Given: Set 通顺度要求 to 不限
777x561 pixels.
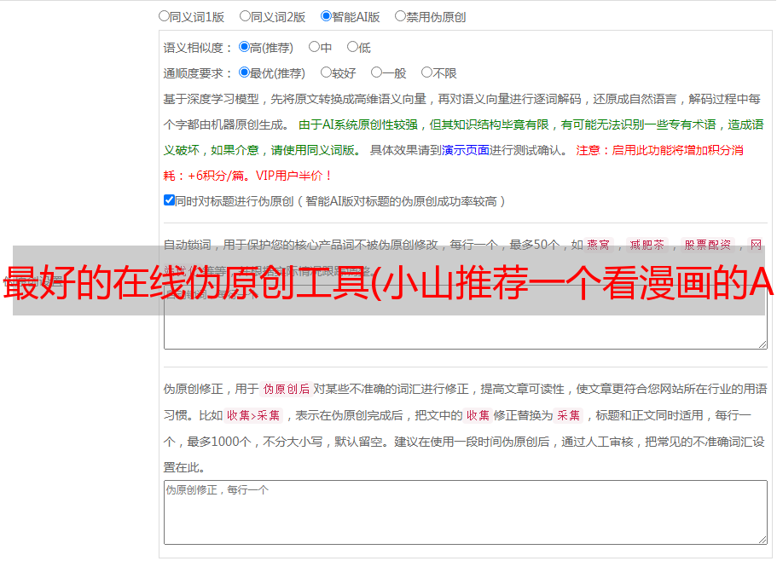Looking at the screenshot, I should [x=426, y=72].
